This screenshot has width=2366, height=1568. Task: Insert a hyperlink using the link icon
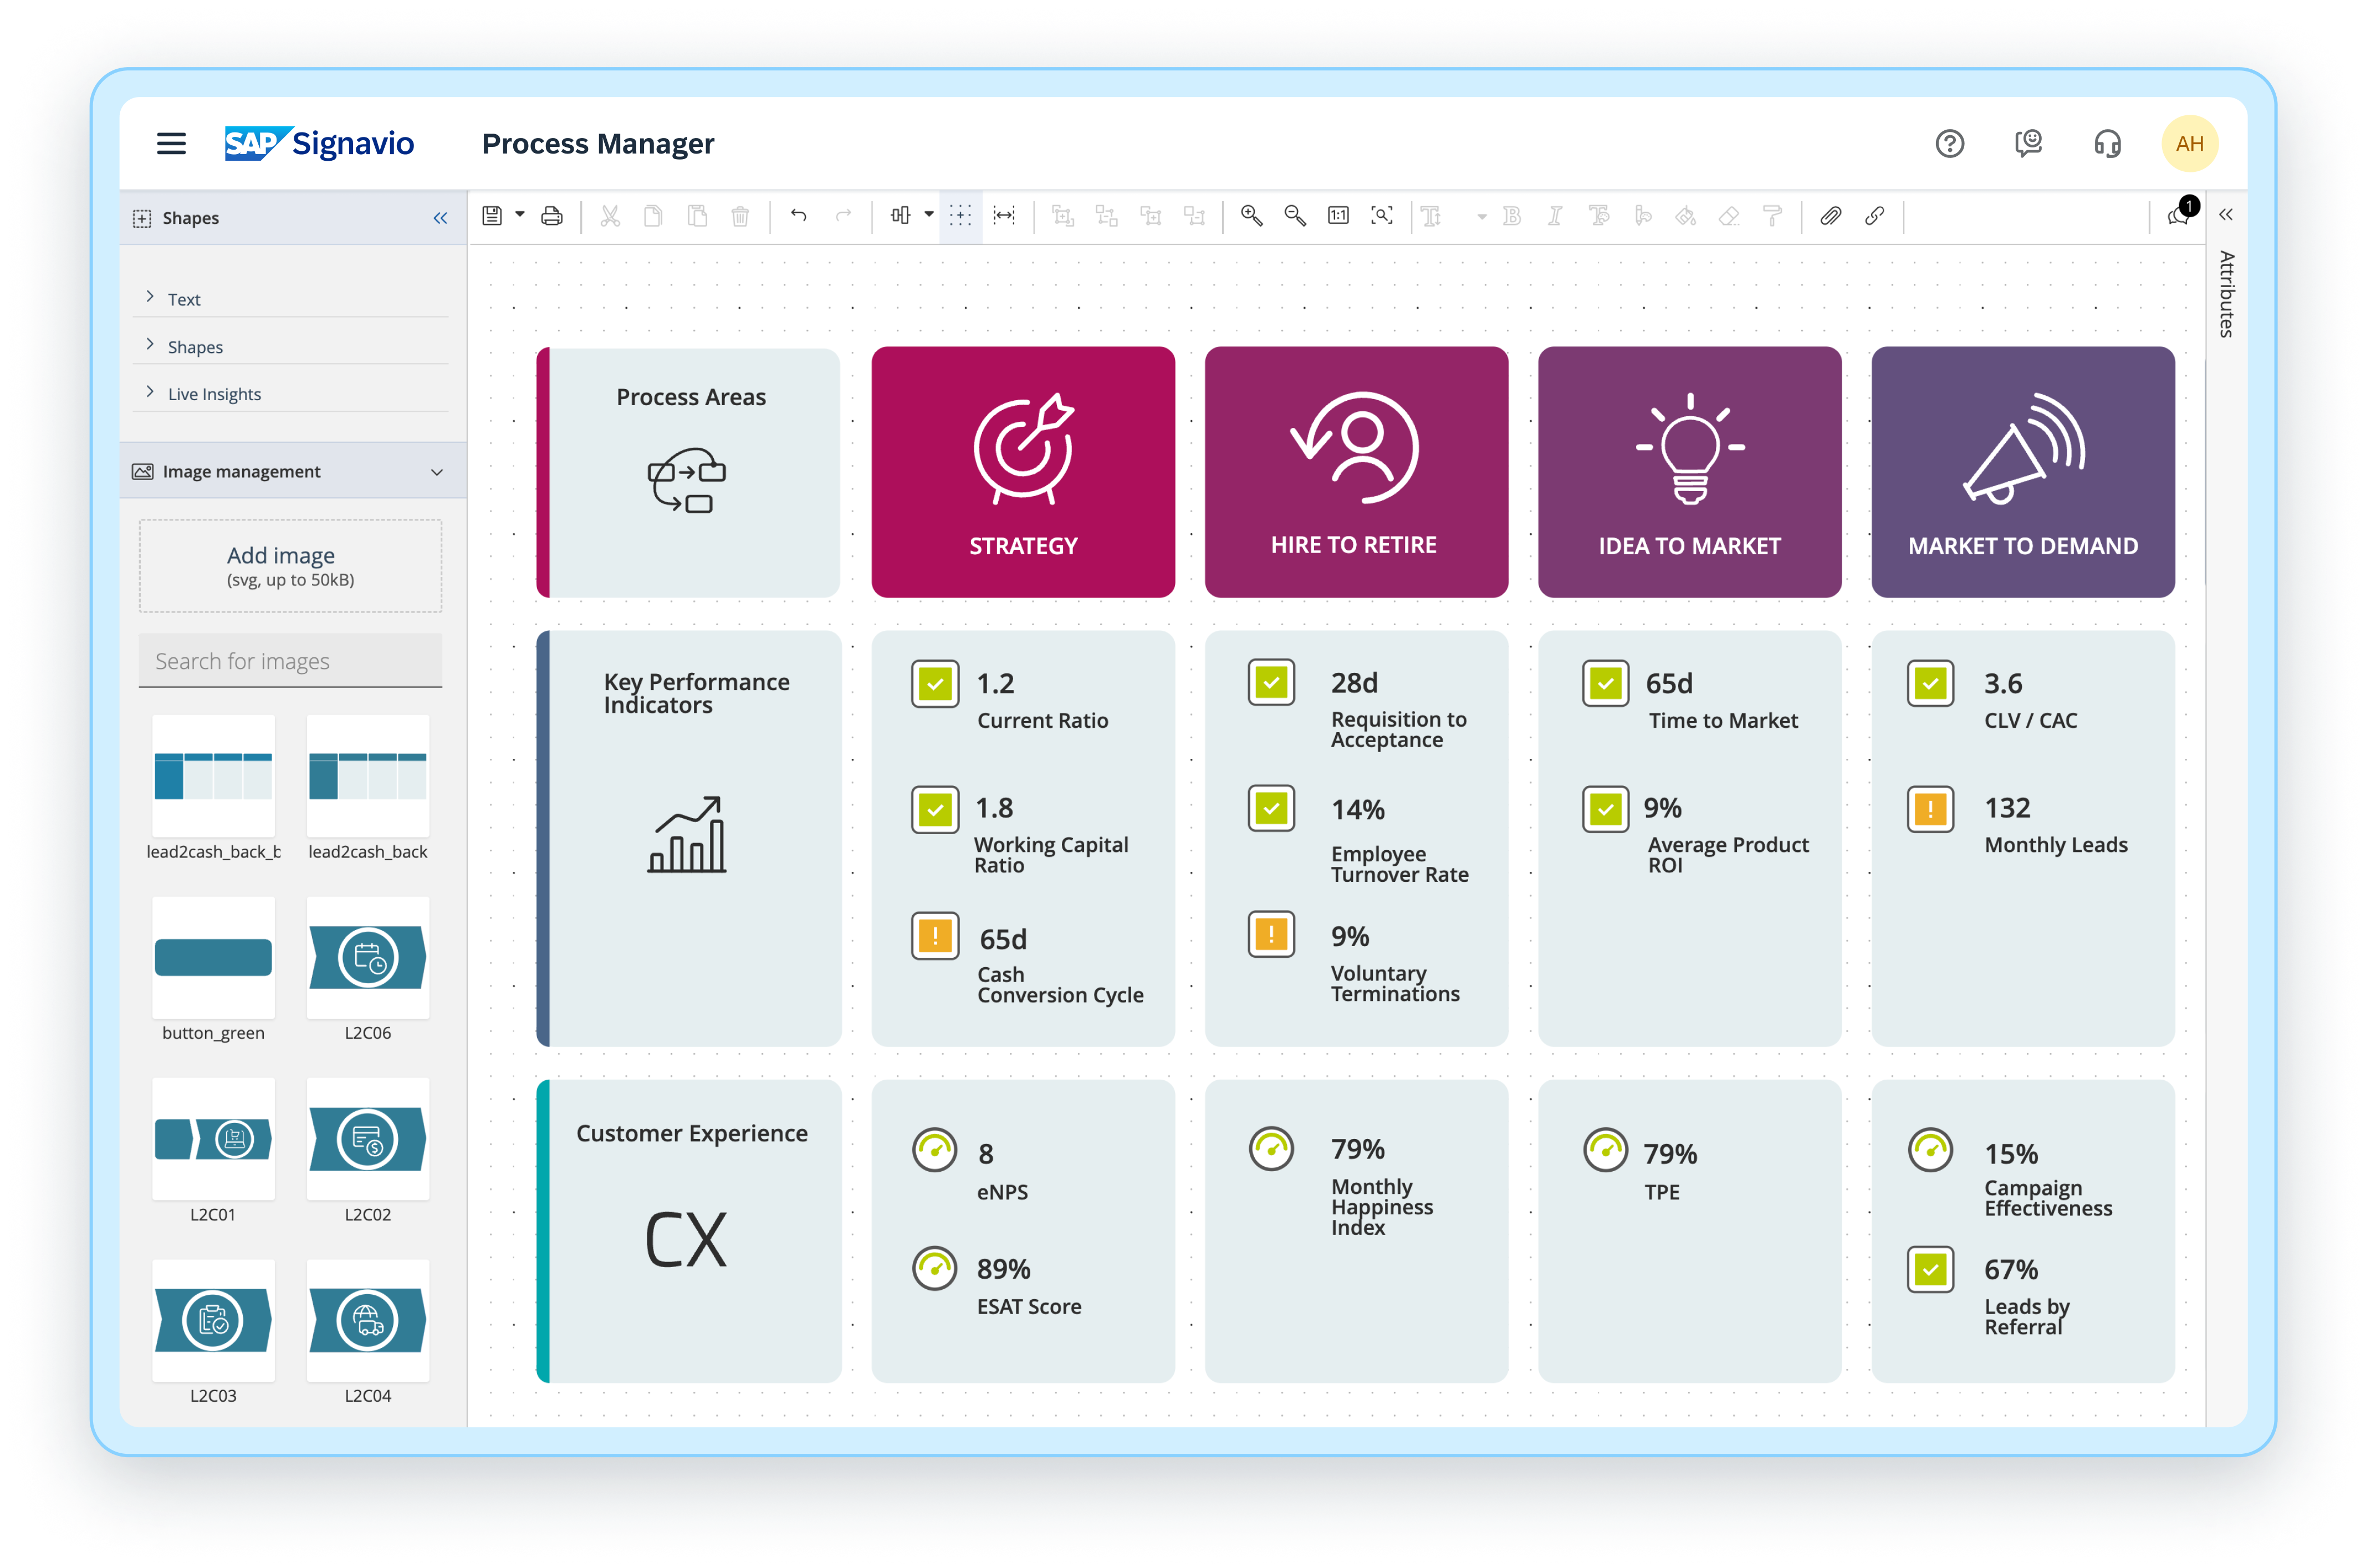tap(1874, 216)
